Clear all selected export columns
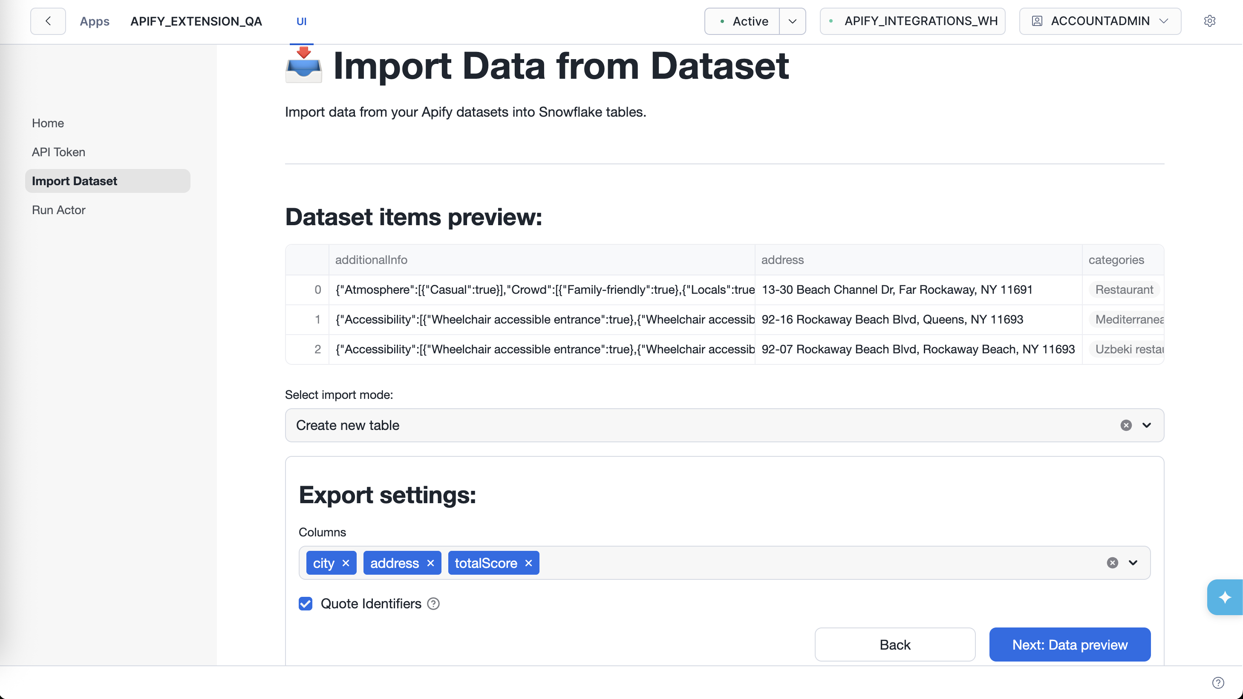 coord(1112,563)
